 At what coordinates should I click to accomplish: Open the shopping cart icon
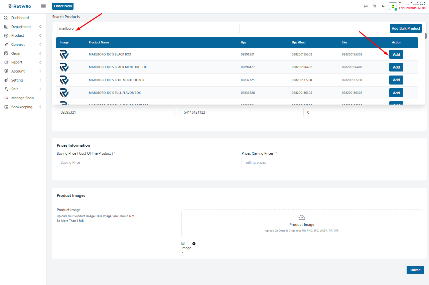[375, 6]
